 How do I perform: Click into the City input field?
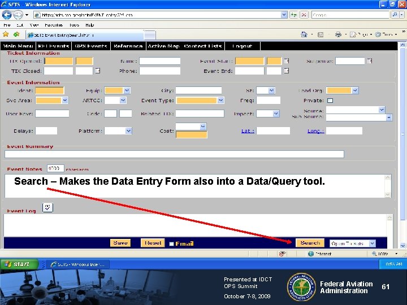coord(198,90)
